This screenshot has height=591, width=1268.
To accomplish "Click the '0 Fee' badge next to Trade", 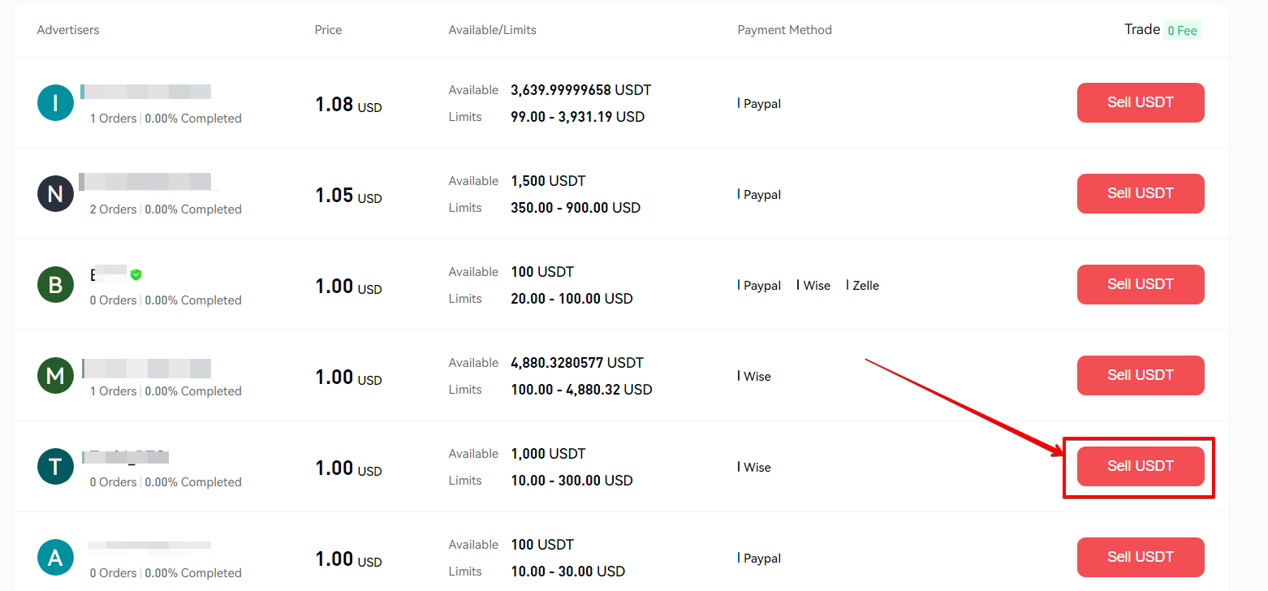I will pos(1182,31).
